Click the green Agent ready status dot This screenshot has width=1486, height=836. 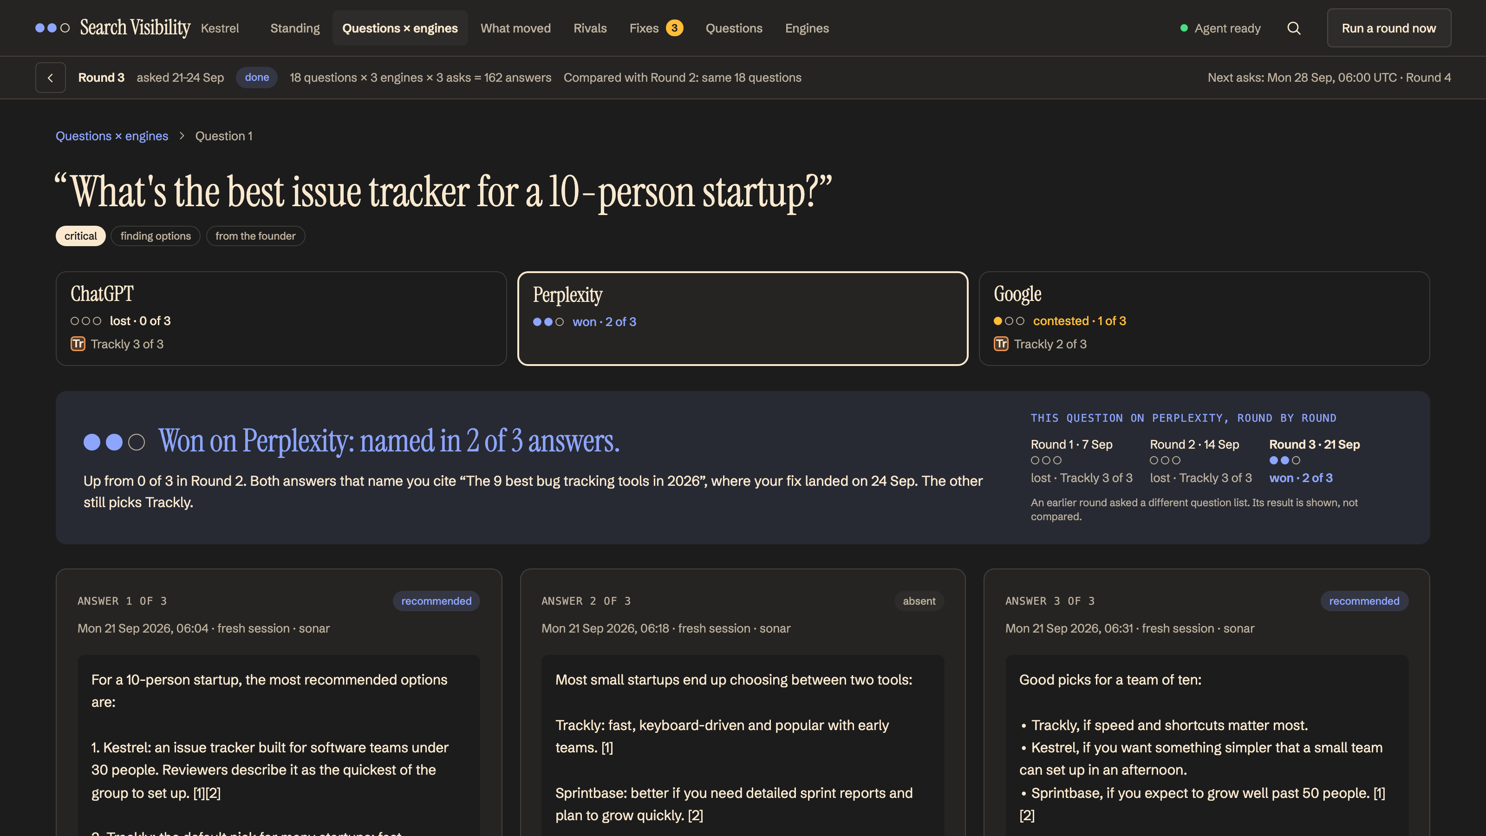[1184, 28]
